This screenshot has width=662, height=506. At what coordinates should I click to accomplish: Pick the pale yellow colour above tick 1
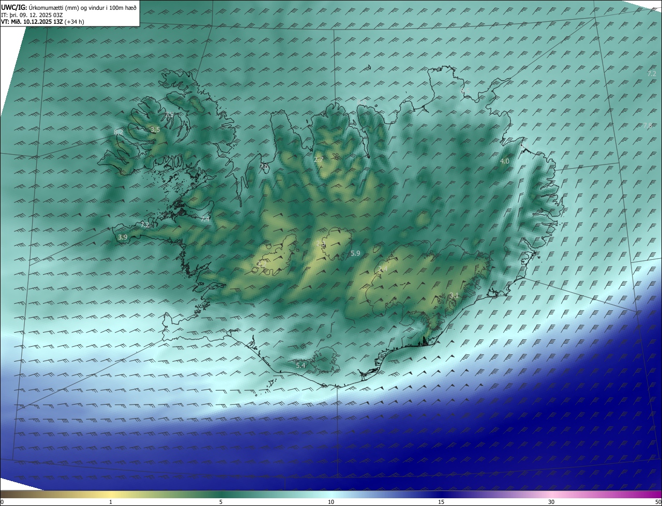click(x=111, y=495)
